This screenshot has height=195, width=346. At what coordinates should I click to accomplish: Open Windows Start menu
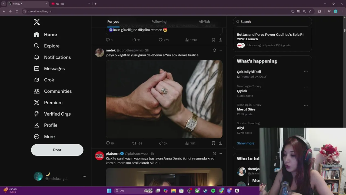[x=109, y=191]
